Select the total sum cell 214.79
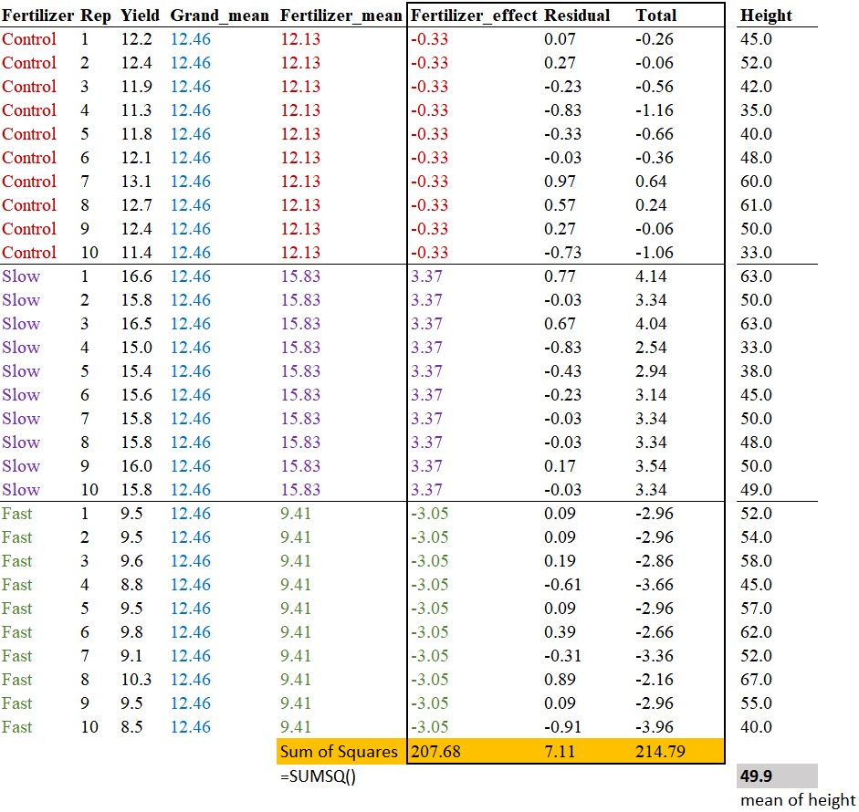 [661, 752]
